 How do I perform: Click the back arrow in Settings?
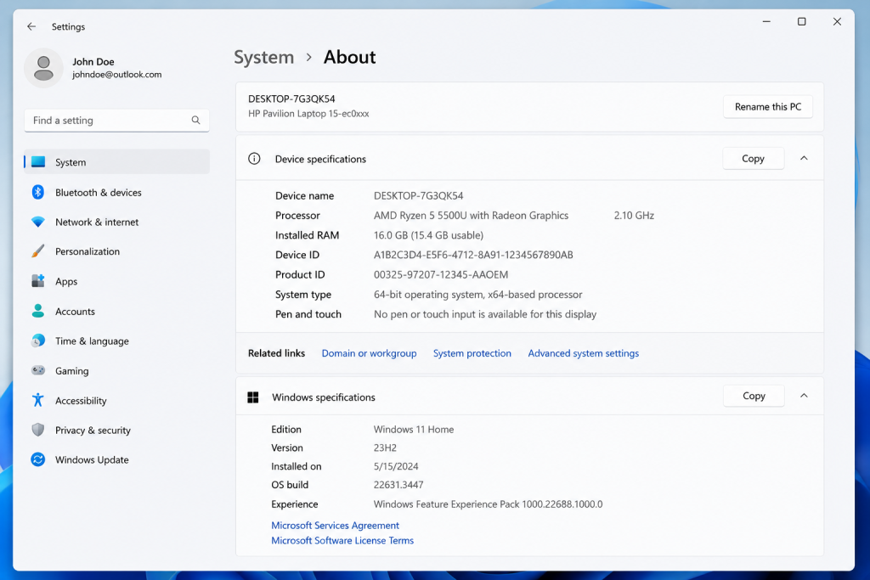tap(31, 26)
